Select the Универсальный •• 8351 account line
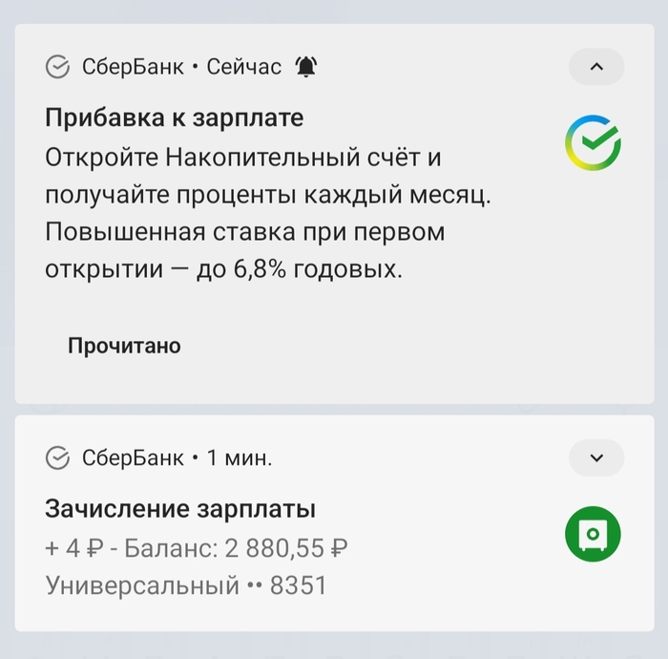668x659 pixels. tap(186, 585)
